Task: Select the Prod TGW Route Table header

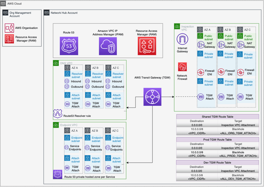Action: coord(217,140)
